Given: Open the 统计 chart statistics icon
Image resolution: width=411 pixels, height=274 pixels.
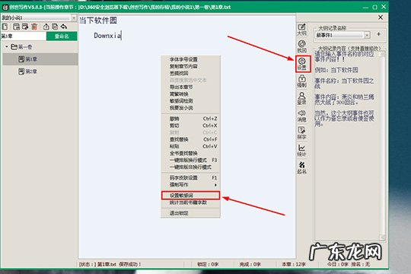Looking at the screenshot, I should click(x=301, y=151).
